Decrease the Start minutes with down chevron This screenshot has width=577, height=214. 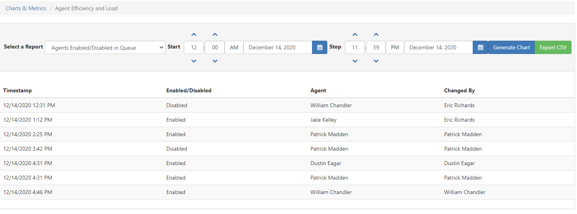coord(215,61)
